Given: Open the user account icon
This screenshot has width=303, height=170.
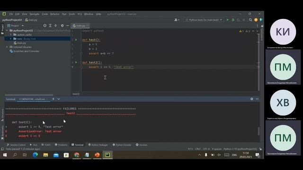Looking at the screenshot, I should [x=177, y=20].
